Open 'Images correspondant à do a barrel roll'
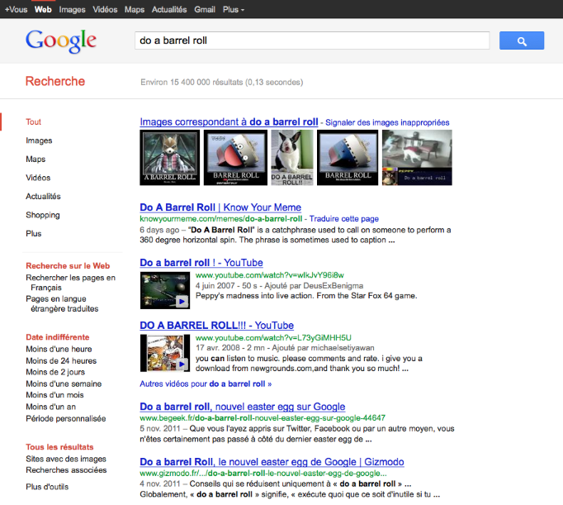 229,122
